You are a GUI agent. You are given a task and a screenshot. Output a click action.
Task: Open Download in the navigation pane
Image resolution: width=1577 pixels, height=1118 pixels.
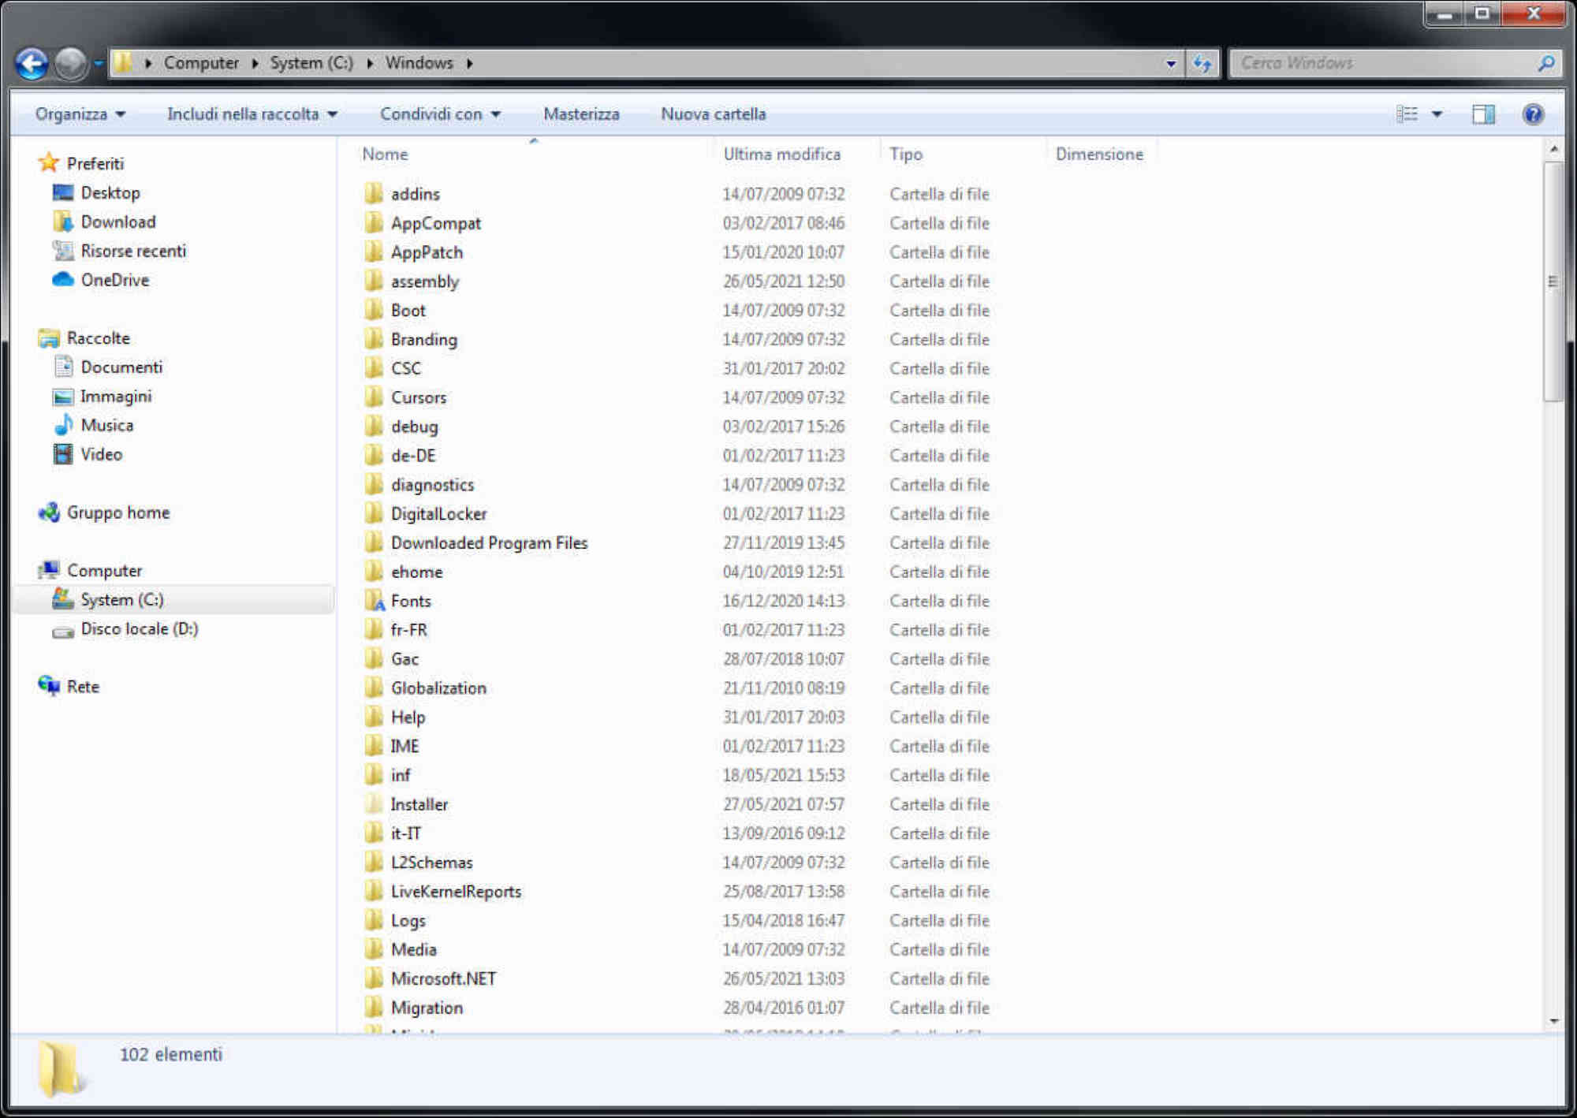(118, 222)
